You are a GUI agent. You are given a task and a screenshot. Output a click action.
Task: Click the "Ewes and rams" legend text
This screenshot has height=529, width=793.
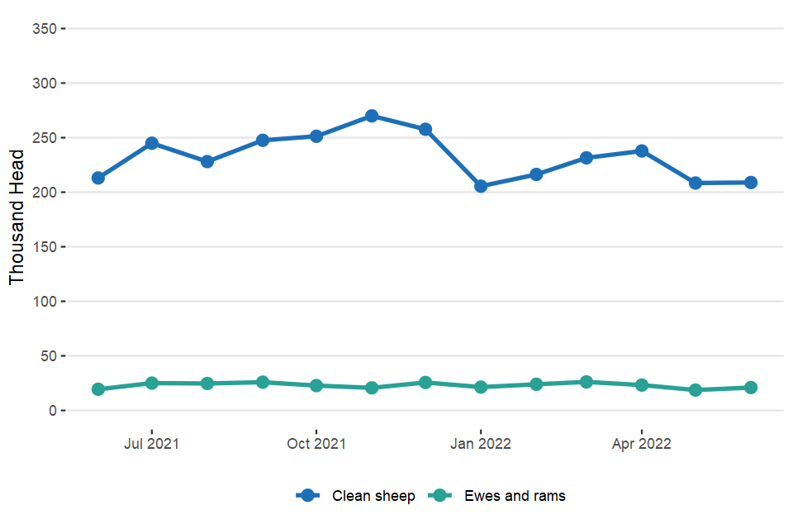[515, 496]
